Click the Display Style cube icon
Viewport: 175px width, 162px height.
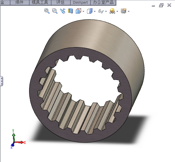point(90,11)
